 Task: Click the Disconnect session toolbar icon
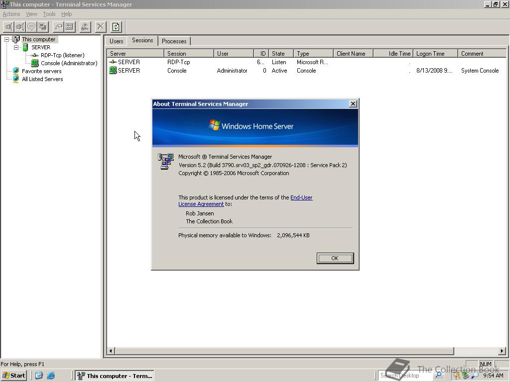[20, 27]
